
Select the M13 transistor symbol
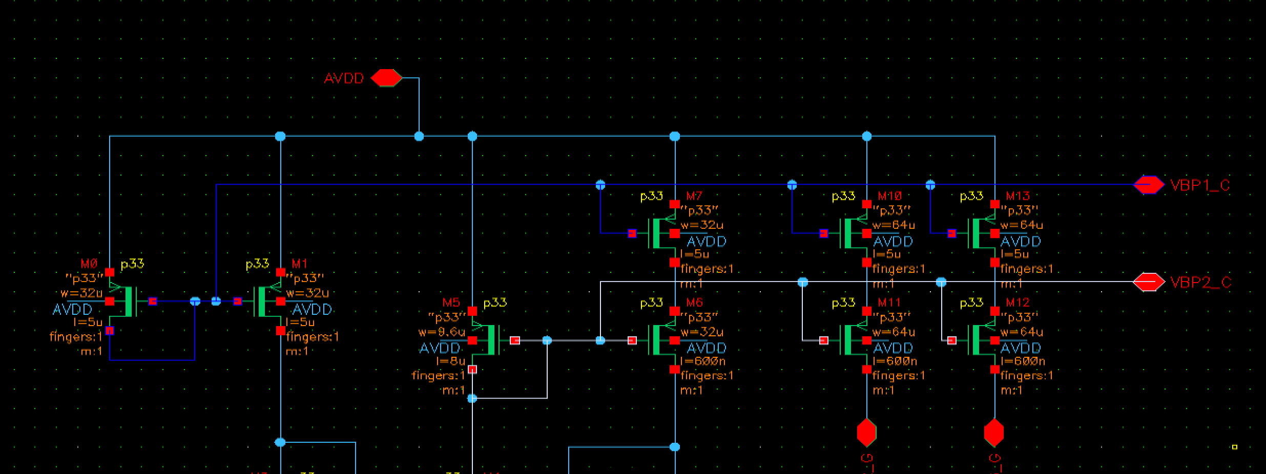978,233
